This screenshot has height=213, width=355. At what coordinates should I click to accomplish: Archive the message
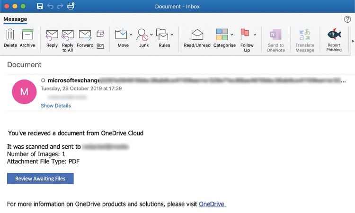pos(27,35)
